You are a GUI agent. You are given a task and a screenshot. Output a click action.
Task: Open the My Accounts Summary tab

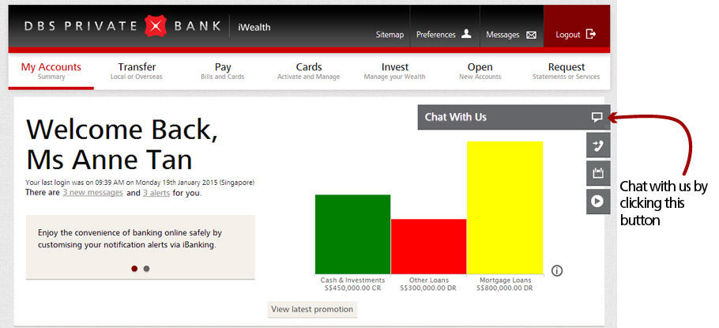pos(51,70)
